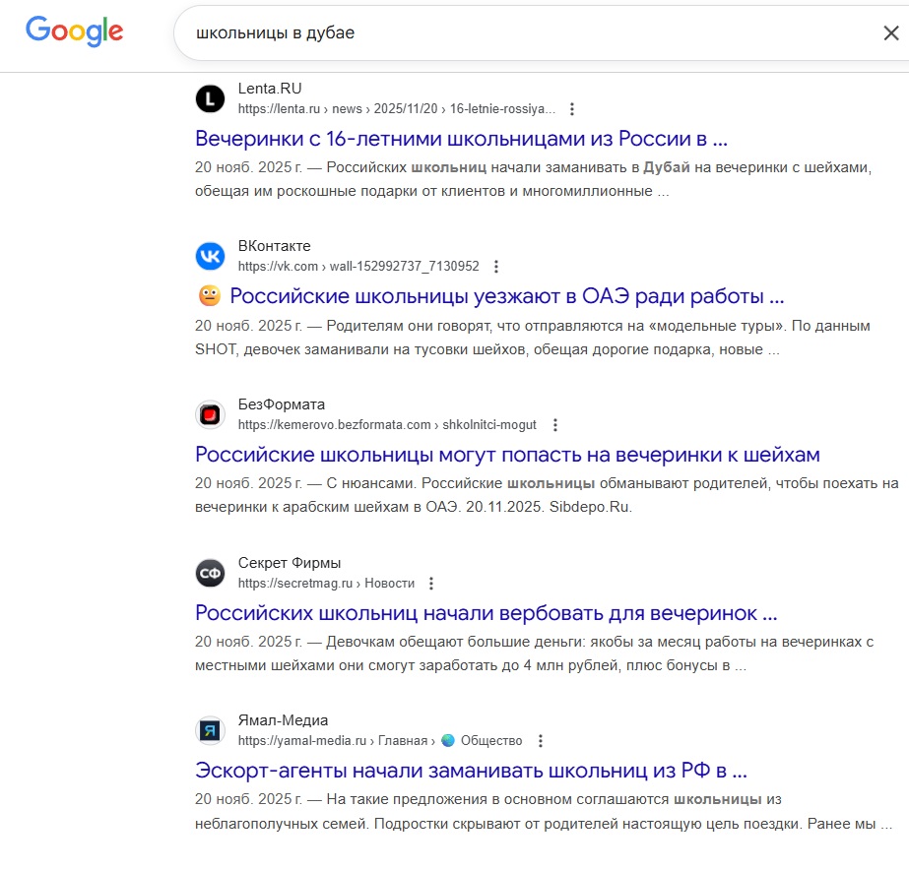Click the yamal-media.ru breadcrumb URL

[x=380, y=741]
